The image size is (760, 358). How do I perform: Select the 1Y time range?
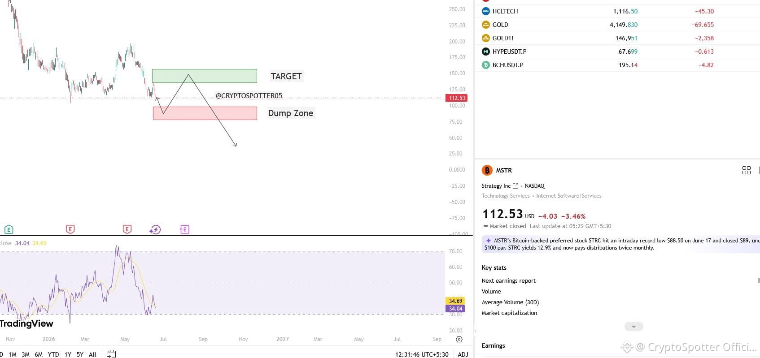pos(68,354)
